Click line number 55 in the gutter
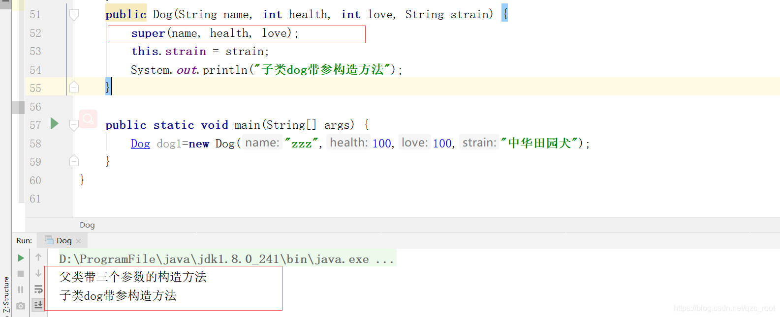Screen dimensions: 780x317 [35, 88]
